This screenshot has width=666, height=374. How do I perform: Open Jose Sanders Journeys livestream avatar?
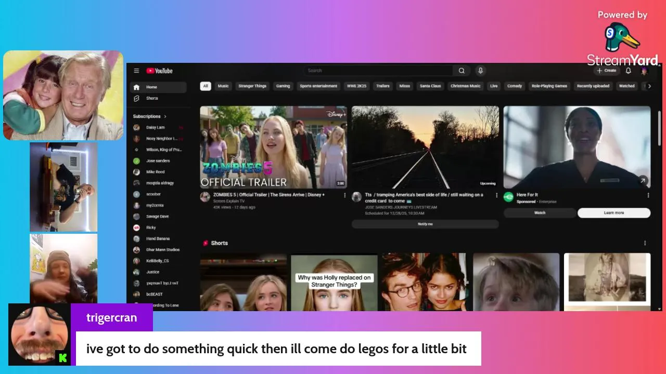point(356,197)
